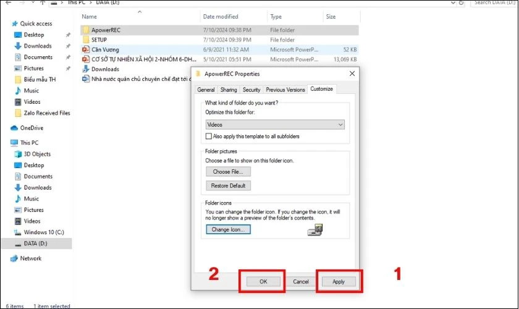This screenshot has width=519, height=309.
Task: Open the Security tab
Action: click(251, 90)
